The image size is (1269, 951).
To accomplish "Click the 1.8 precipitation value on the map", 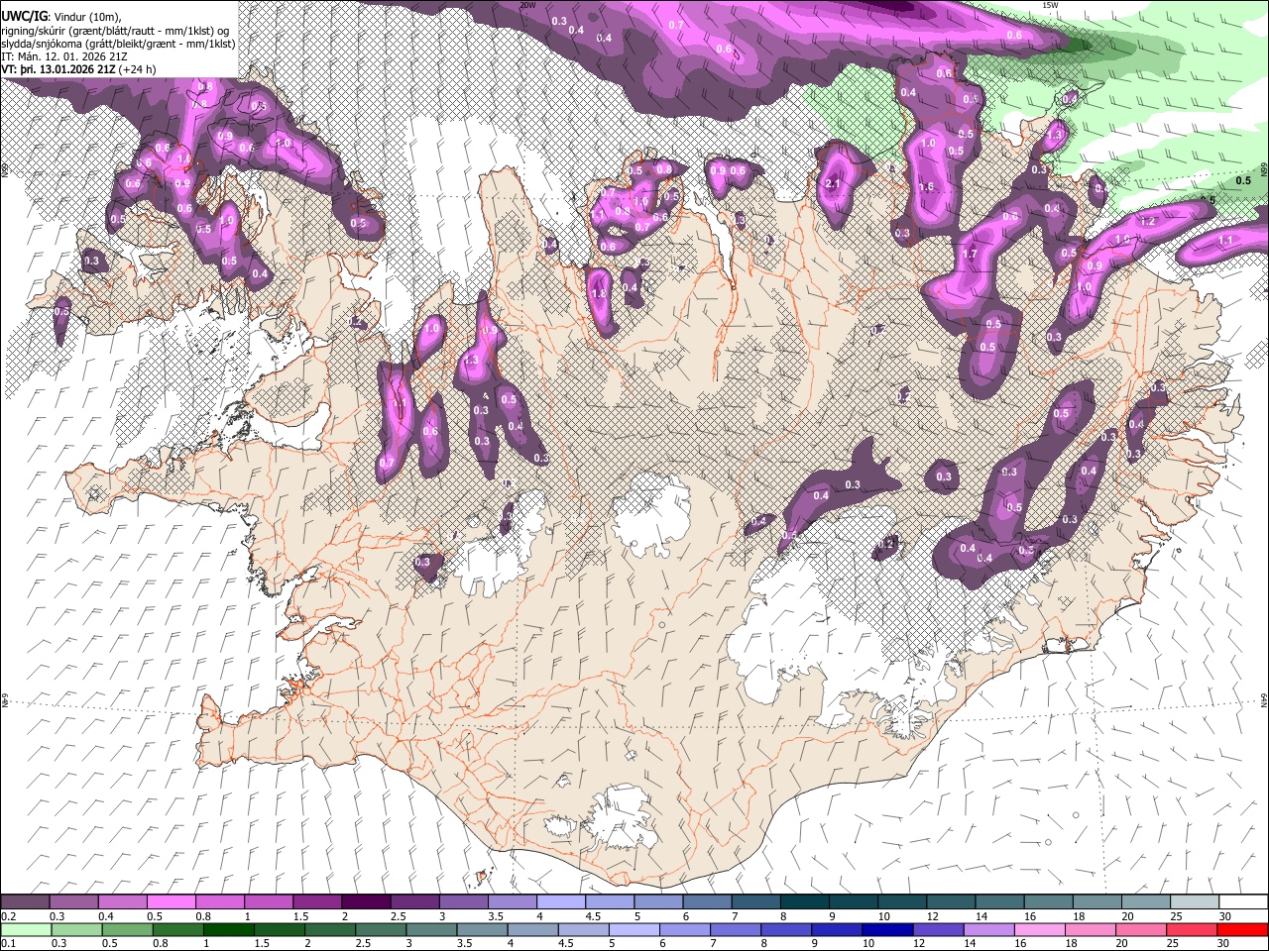I will (x=598, y=293).
